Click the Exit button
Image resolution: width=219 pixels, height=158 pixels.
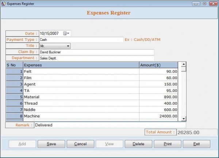196,144
